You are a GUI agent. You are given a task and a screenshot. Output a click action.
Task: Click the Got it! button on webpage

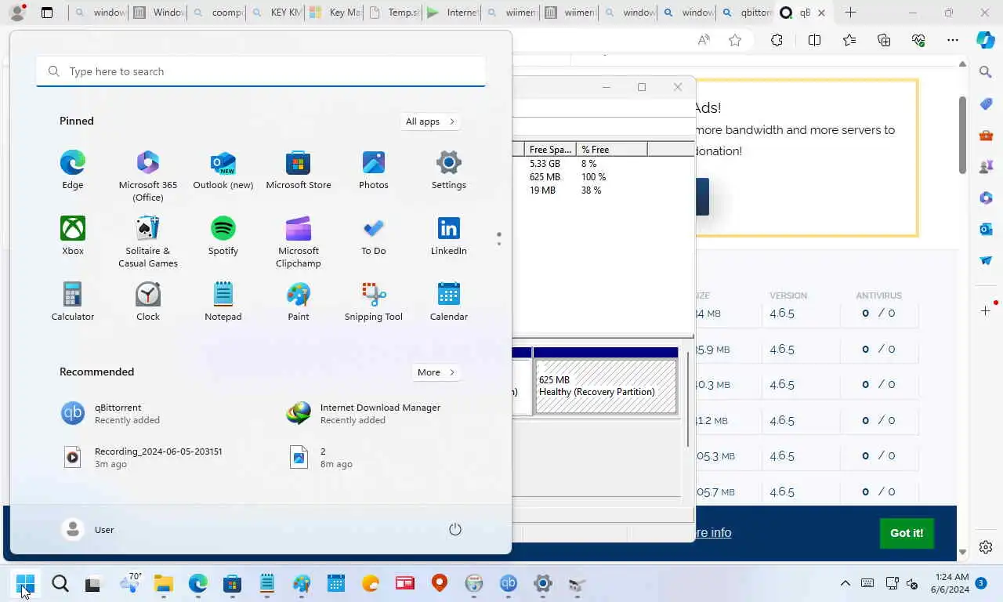907,533
